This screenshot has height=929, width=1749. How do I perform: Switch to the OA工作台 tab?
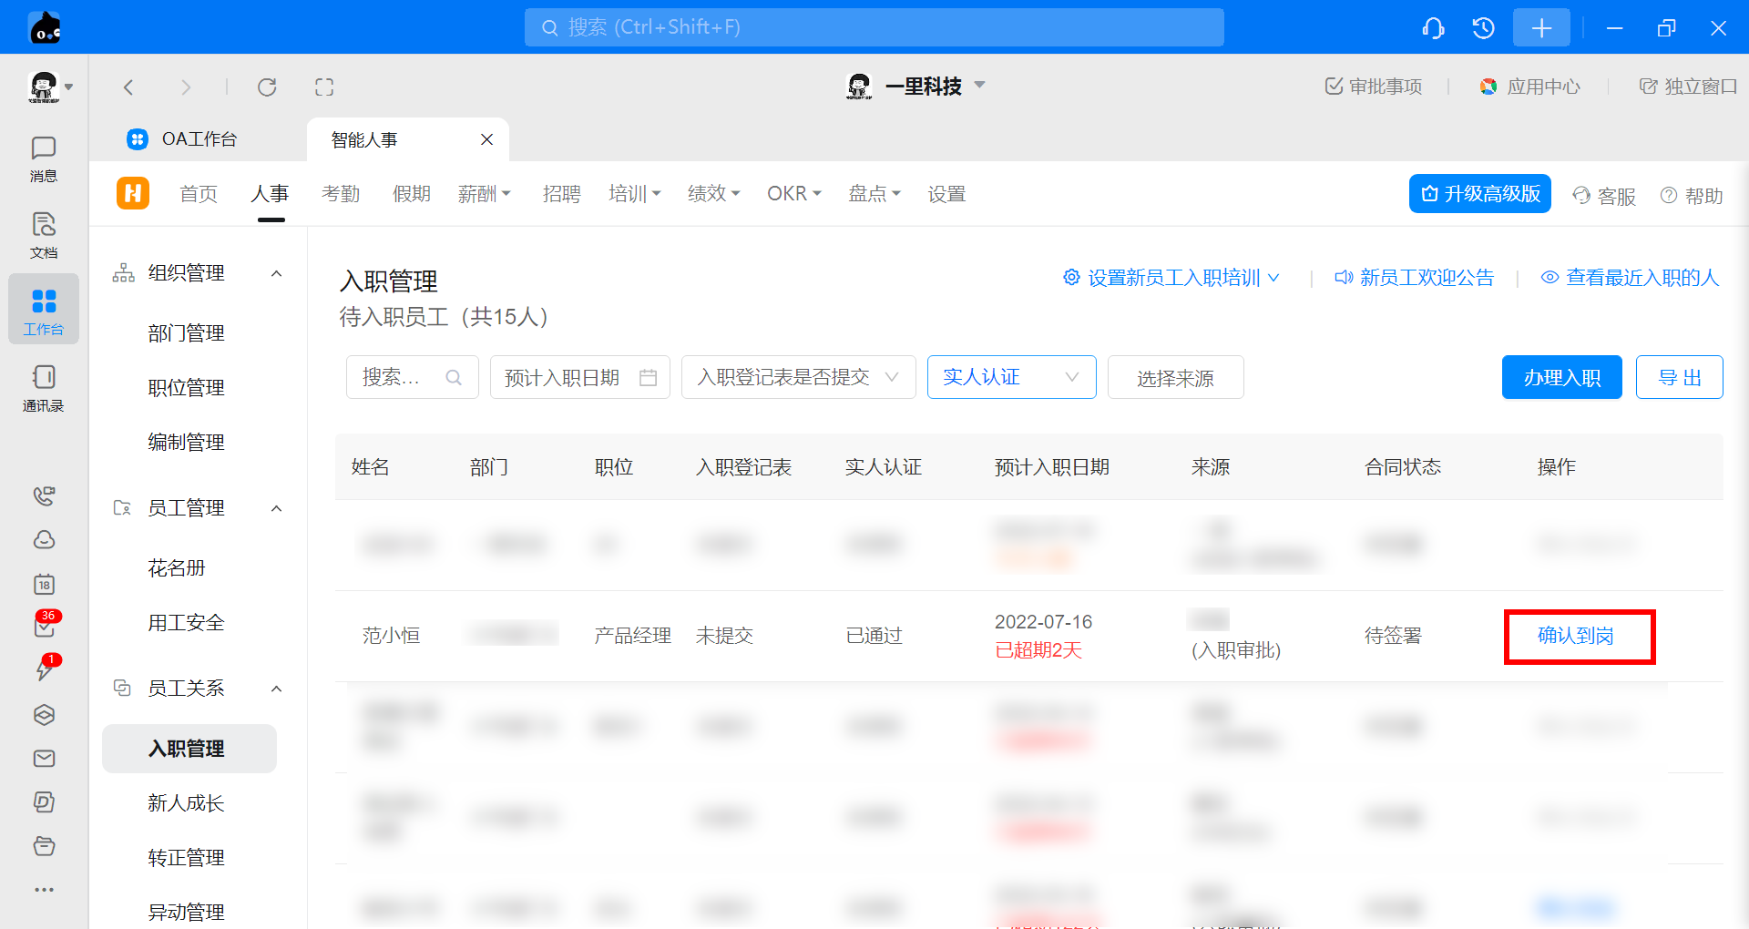pyautogui.click(x=199, y=139)
